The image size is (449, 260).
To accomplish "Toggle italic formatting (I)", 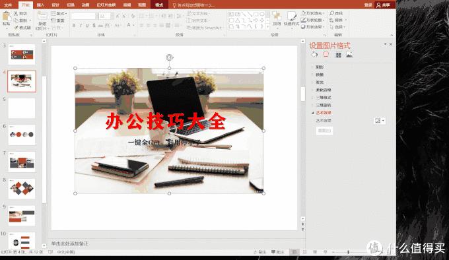I will point(81,26).
